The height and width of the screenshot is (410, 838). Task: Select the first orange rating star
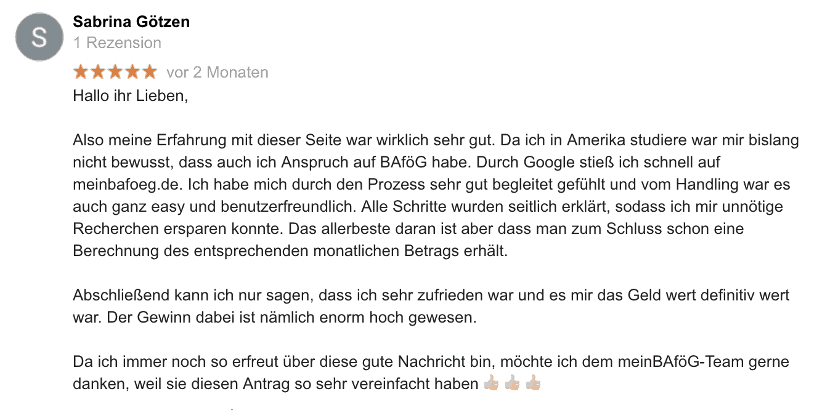click(x=81, y=72)
